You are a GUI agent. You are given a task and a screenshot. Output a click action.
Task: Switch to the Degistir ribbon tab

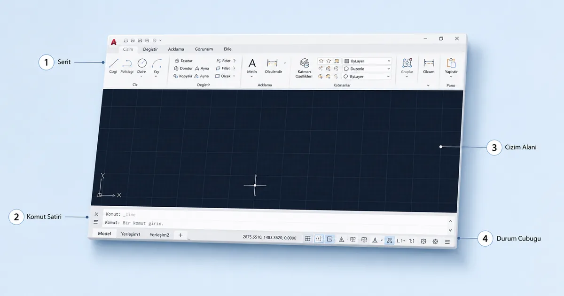150,49
